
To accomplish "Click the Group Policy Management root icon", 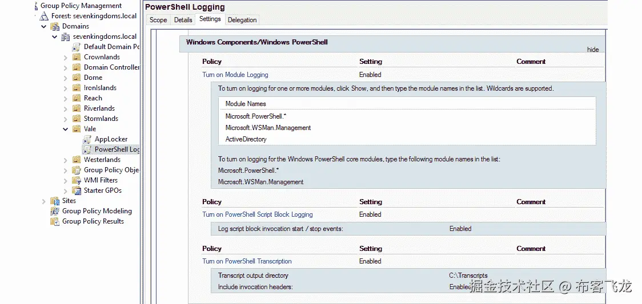I will click(35, 6).
